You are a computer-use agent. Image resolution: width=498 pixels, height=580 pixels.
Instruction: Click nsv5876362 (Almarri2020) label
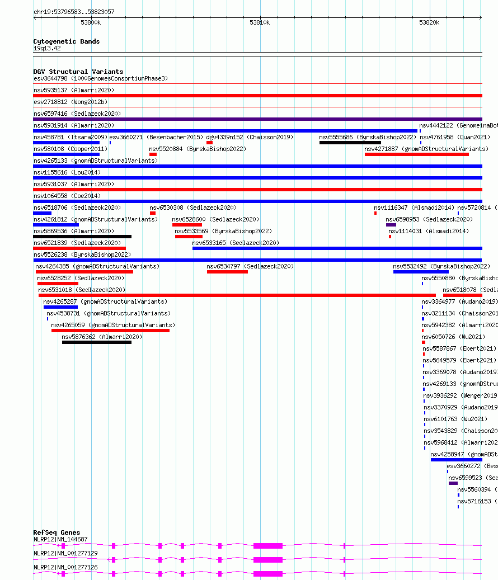(102, 337)
